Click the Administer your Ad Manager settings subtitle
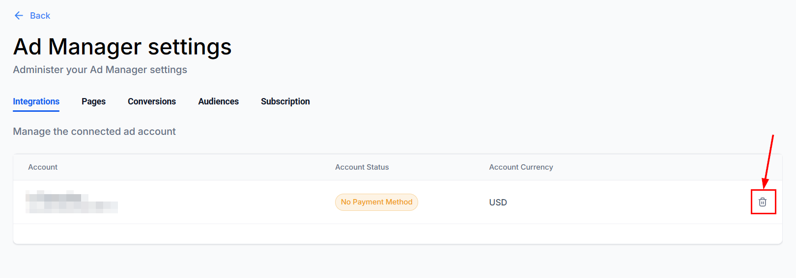 point(100,70)
